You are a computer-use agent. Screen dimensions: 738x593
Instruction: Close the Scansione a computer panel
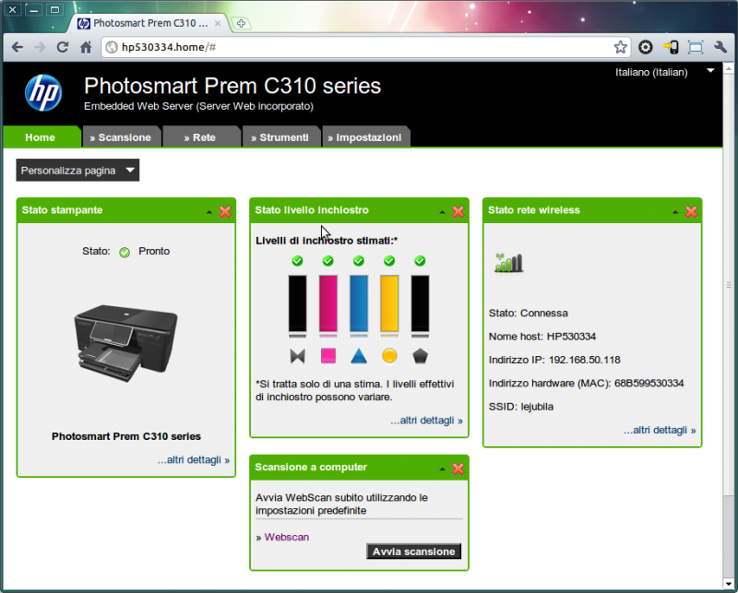click(x=458, y=468)
